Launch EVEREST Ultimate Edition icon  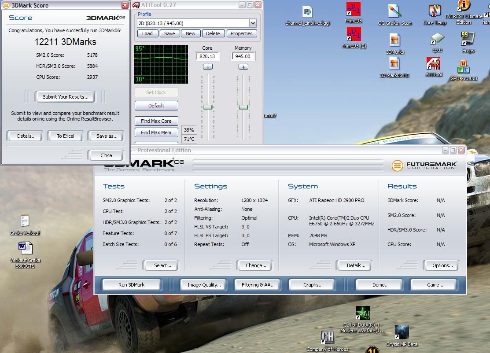[x=464, y=12]
